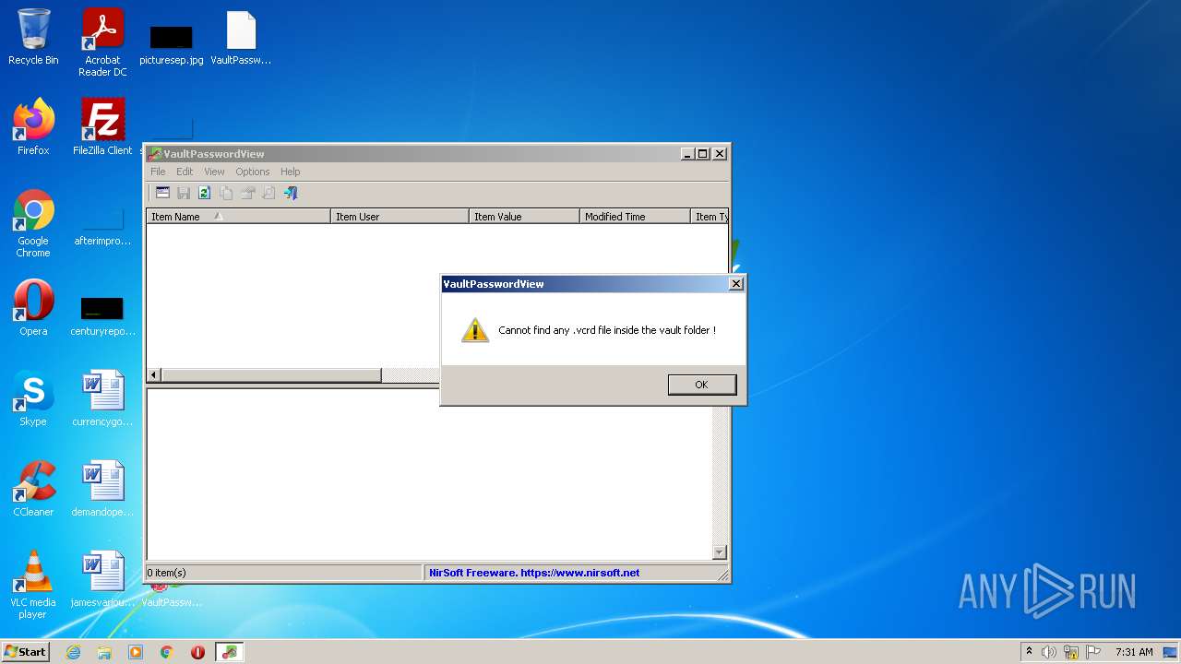This screenshot has width=1181, height=664.
Task: Select the VLC media player shortcut
Action: (x=33, y=585)
